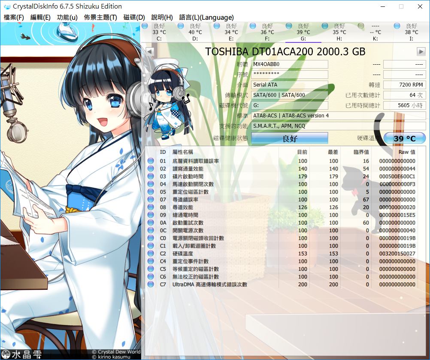This screenshot has height=360, width=430.
Task: Click the ID column header
Action: click(x=163, y=152)
